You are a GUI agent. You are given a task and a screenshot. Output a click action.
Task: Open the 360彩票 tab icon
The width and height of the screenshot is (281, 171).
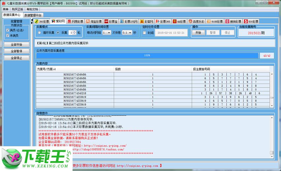pos(37,21)
